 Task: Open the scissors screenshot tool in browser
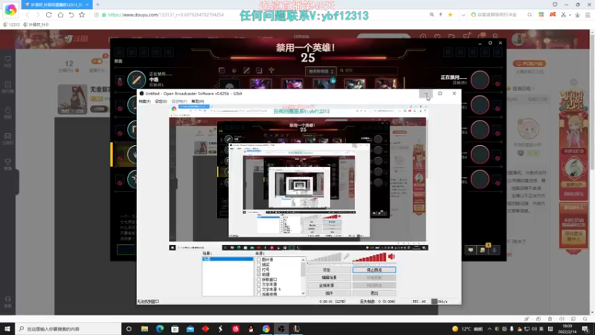click(564, 15)
